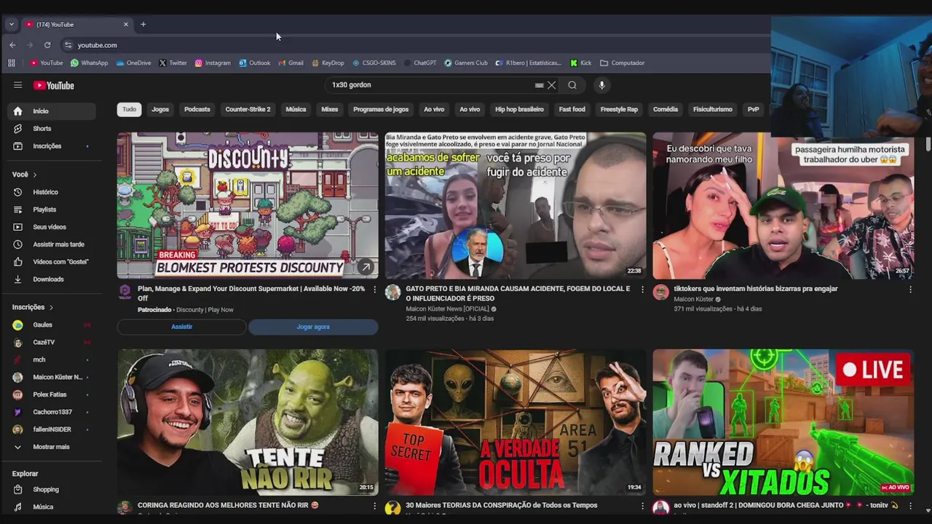Open Música in Explorar section
Viewport: 932px width, 524px height.
[51, 507]
